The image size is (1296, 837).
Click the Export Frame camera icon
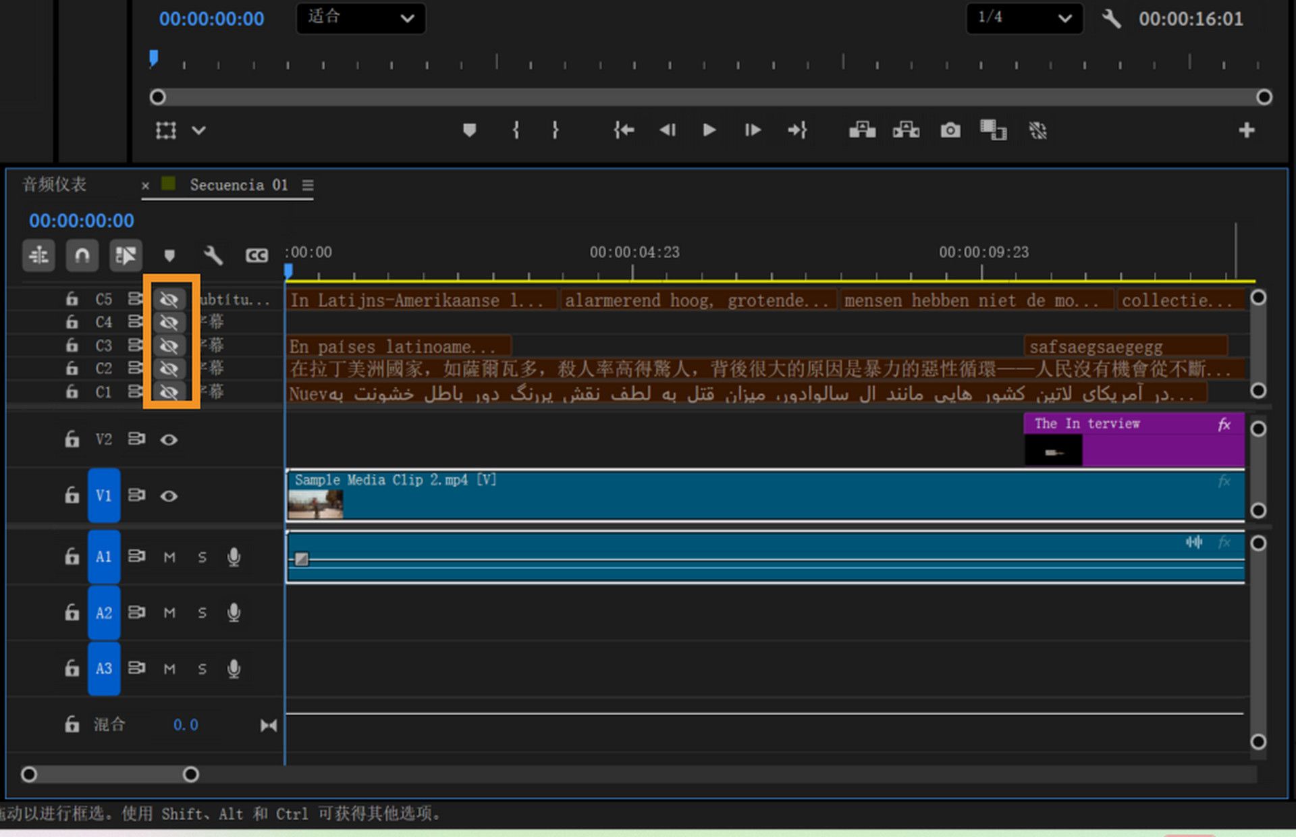point(950,130)
